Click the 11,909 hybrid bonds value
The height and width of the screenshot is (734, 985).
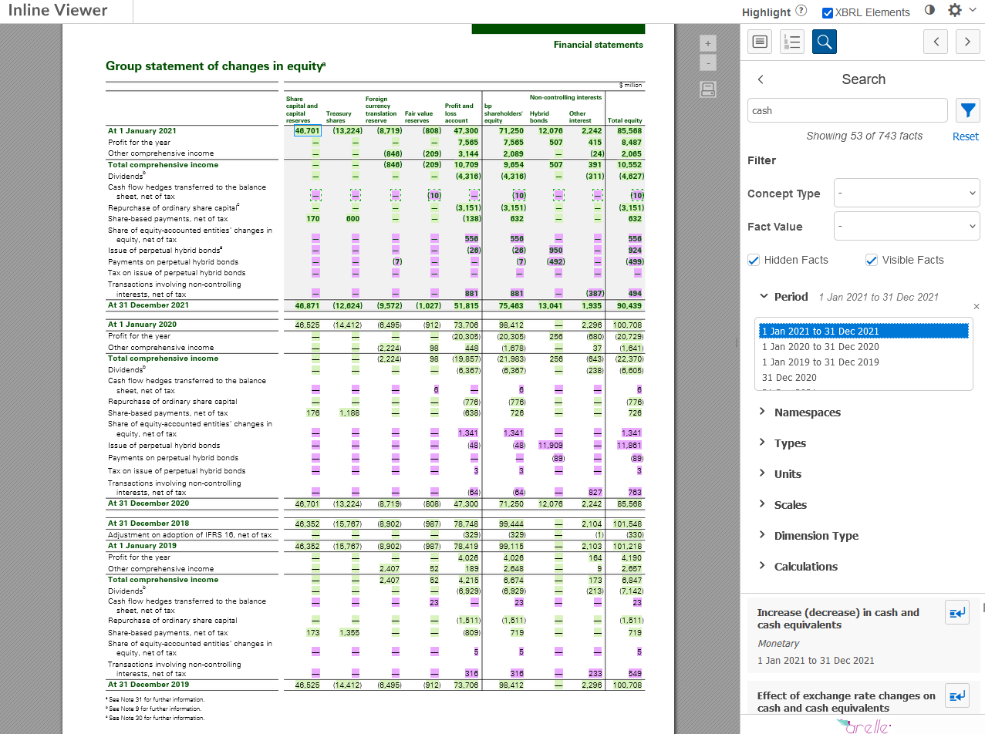pos(552,446)
